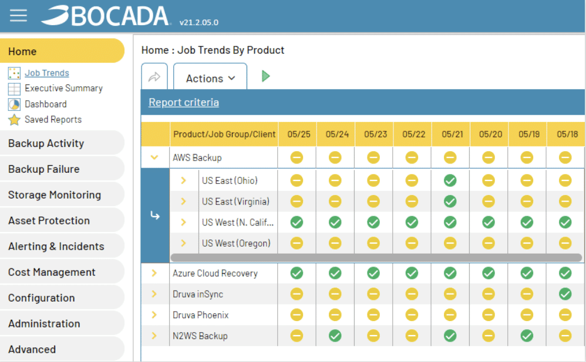The width and height of the screenshot is (586, 362).
Task: Click the blue sub-level return arrow icon
Action: 155,216
